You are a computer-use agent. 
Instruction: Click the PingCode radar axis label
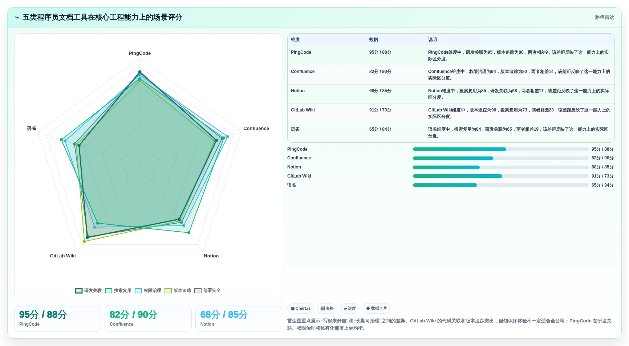coord(140,53)
